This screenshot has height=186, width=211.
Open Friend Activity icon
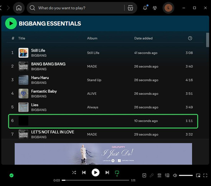point(155,8)
